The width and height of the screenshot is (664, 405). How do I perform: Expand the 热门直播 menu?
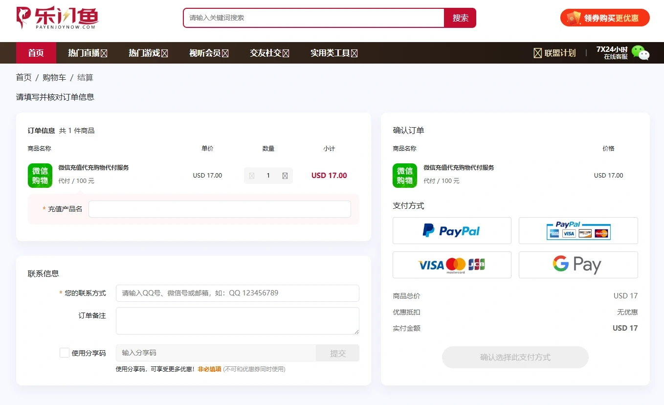[x=88, y=53]
